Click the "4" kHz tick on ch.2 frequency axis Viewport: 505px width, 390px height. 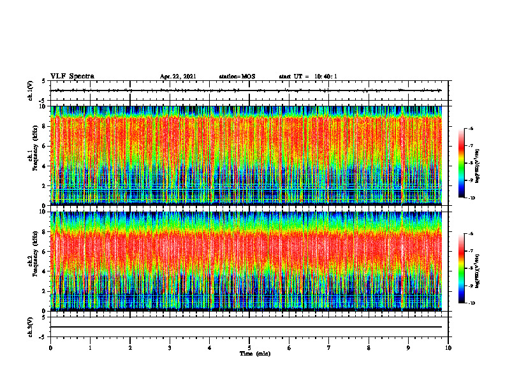(45, 271)
